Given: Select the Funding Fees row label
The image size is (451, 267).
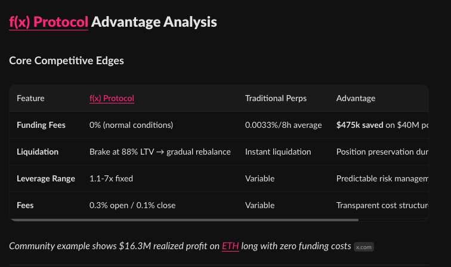Looking at the screenshot, I should 41,125.
